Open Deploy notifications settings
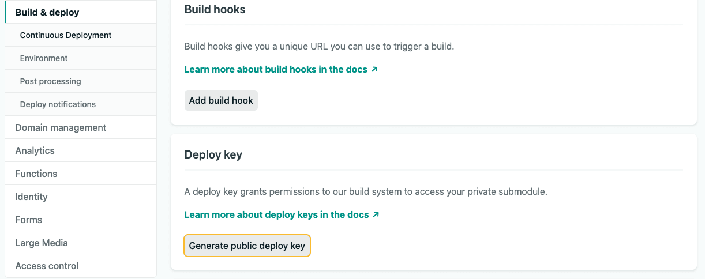Screen dimensions: 705x279 tap(81, 104)
